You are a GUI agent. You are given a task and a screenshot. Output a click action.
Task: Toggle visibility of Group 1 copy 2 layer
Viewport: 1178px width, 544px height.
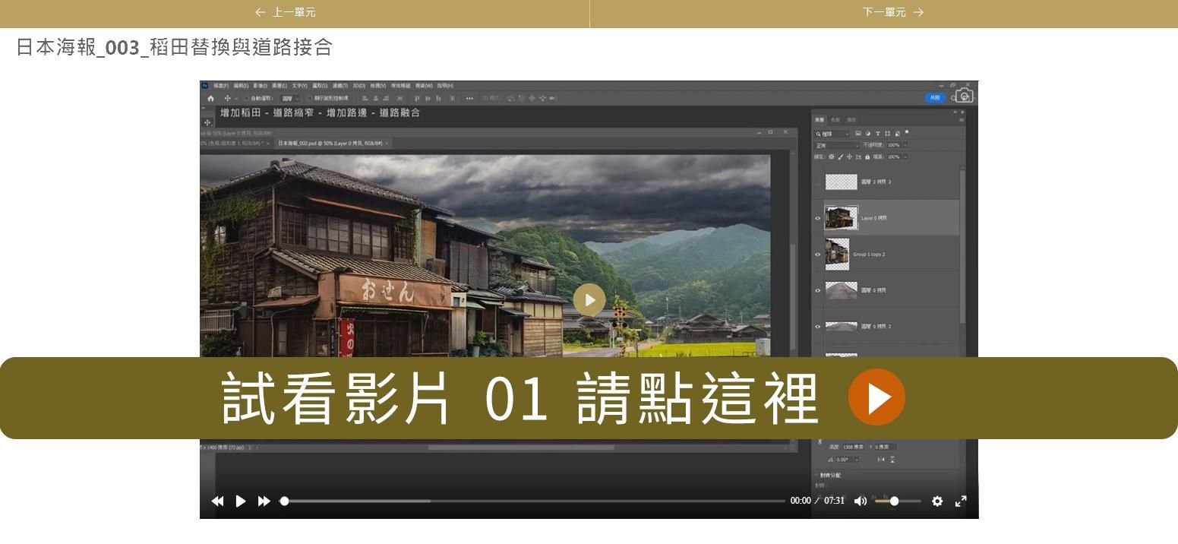pos(818,255)
